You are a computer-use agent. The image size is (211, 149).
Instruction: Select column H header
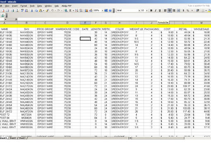pyautogui.click(x=120, y=23)
